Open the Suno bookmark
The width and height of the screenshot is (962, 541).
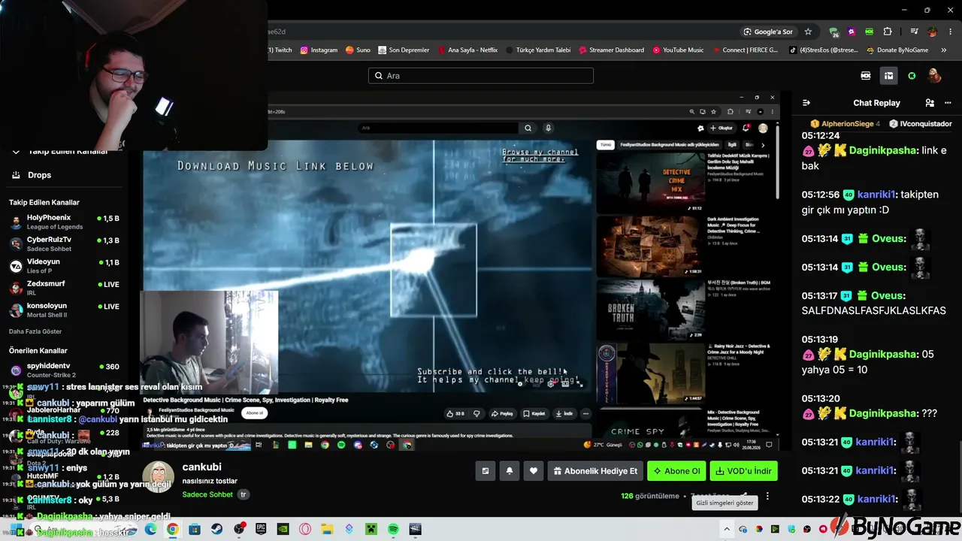click(x=358, y=50)
